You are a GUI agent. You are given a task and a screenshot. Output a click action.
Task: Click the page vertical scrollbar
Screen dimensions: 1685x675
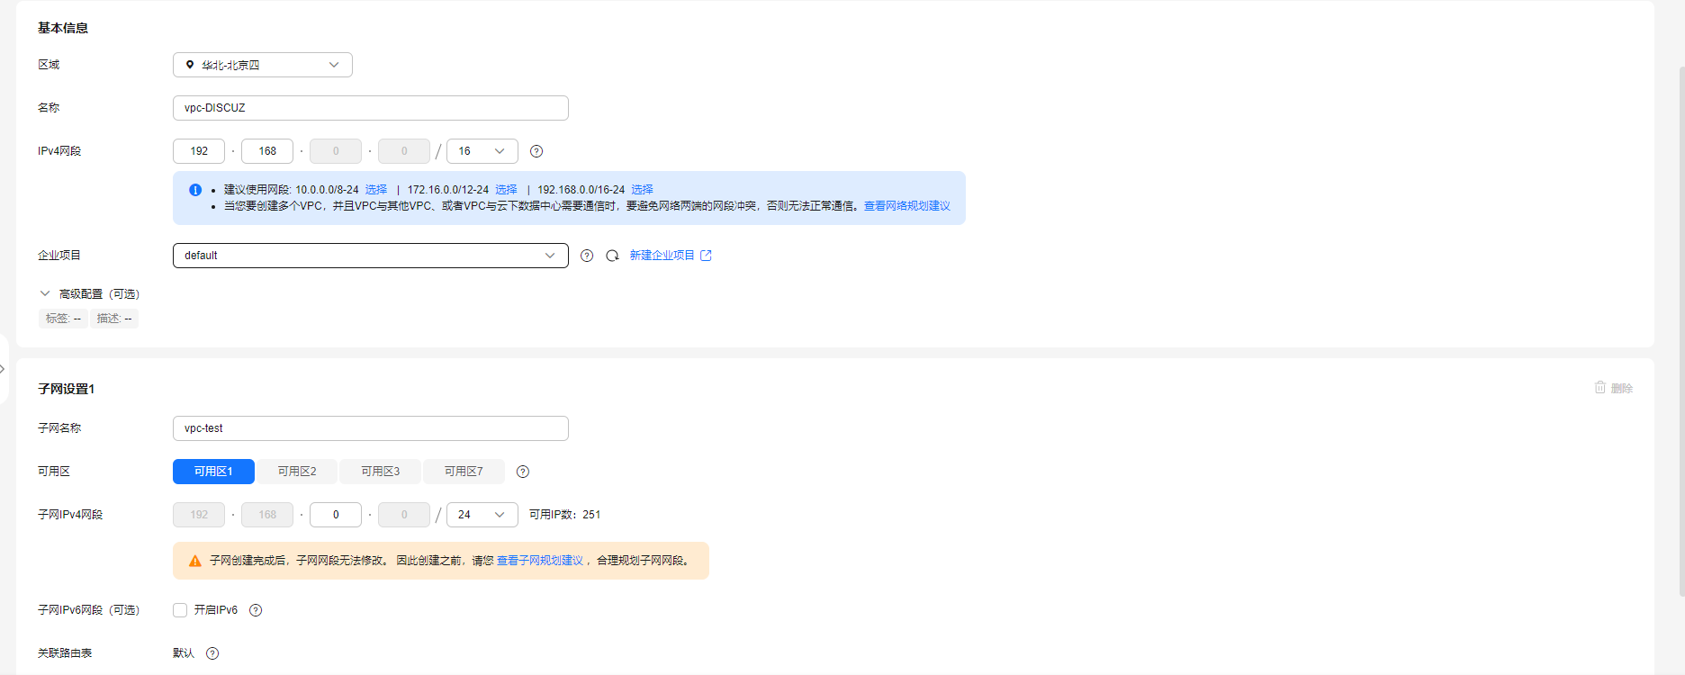point(1681,331)
